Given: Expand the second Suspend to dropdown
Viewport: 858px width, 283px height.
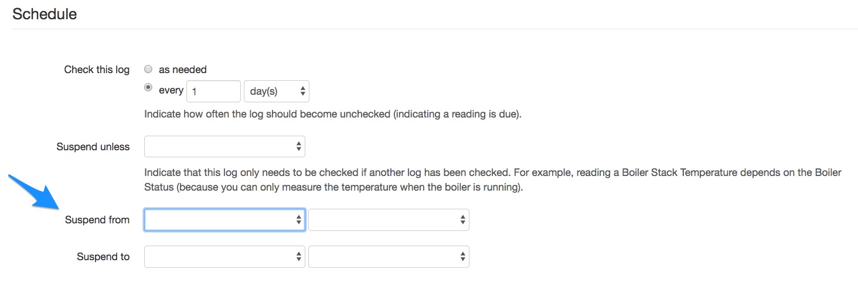Looking at the screenshot, I should [389, 257].
